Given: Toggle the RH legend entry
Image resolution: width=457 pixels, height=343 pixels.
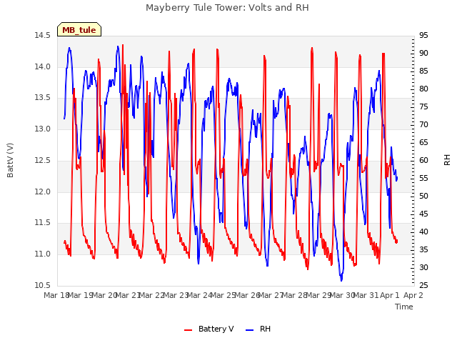Looking at the screenshot, I should click(258, 329).
